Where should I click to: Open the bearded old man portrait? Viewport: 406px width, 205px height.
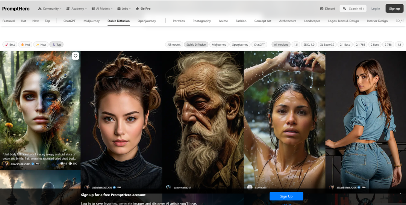[203, 119]
